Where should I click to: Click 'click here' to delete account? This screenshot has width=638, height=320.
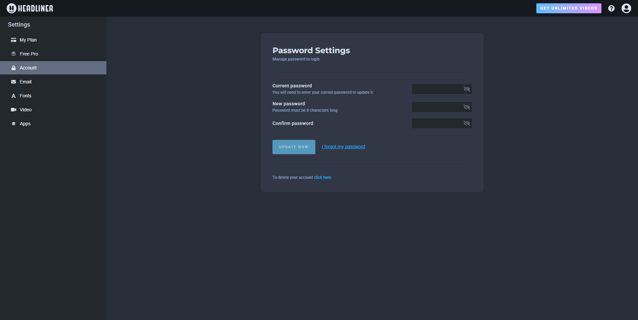coord(322,177)
